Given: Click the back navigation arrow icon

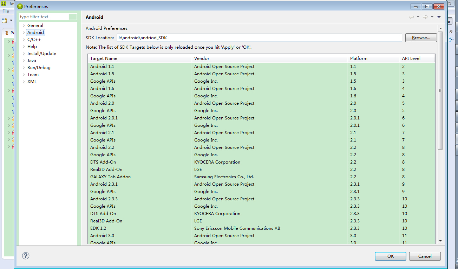Looking at the screenshot, I should click(x=411, y=17).
